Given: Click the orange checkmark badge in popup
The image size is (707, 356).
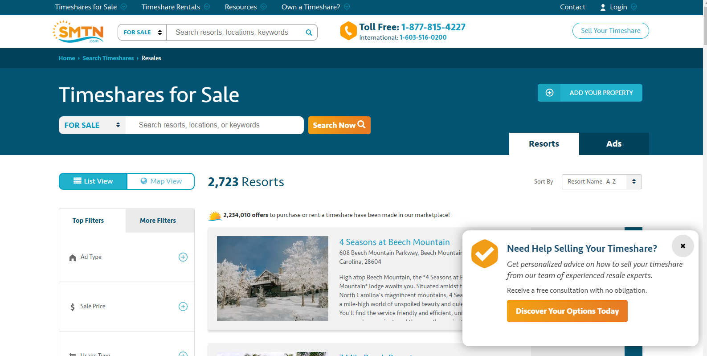Looking at the screenshot, I should tap(485, 254).
